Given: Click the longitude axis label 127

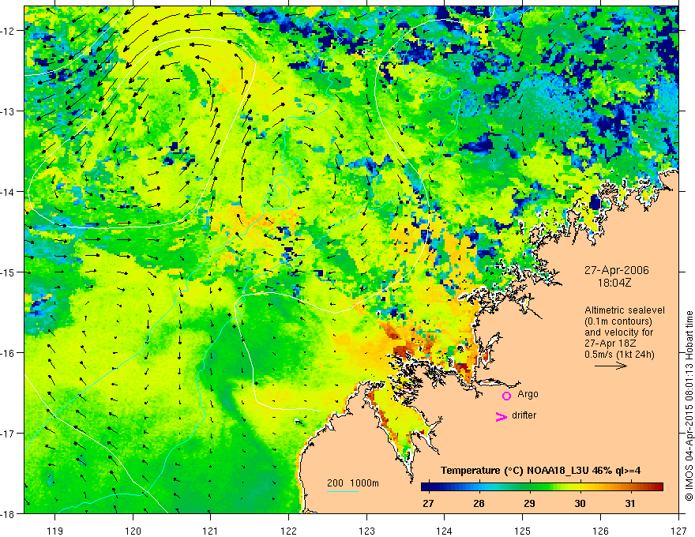Looking at the screenshot, I should coord(678,531).
